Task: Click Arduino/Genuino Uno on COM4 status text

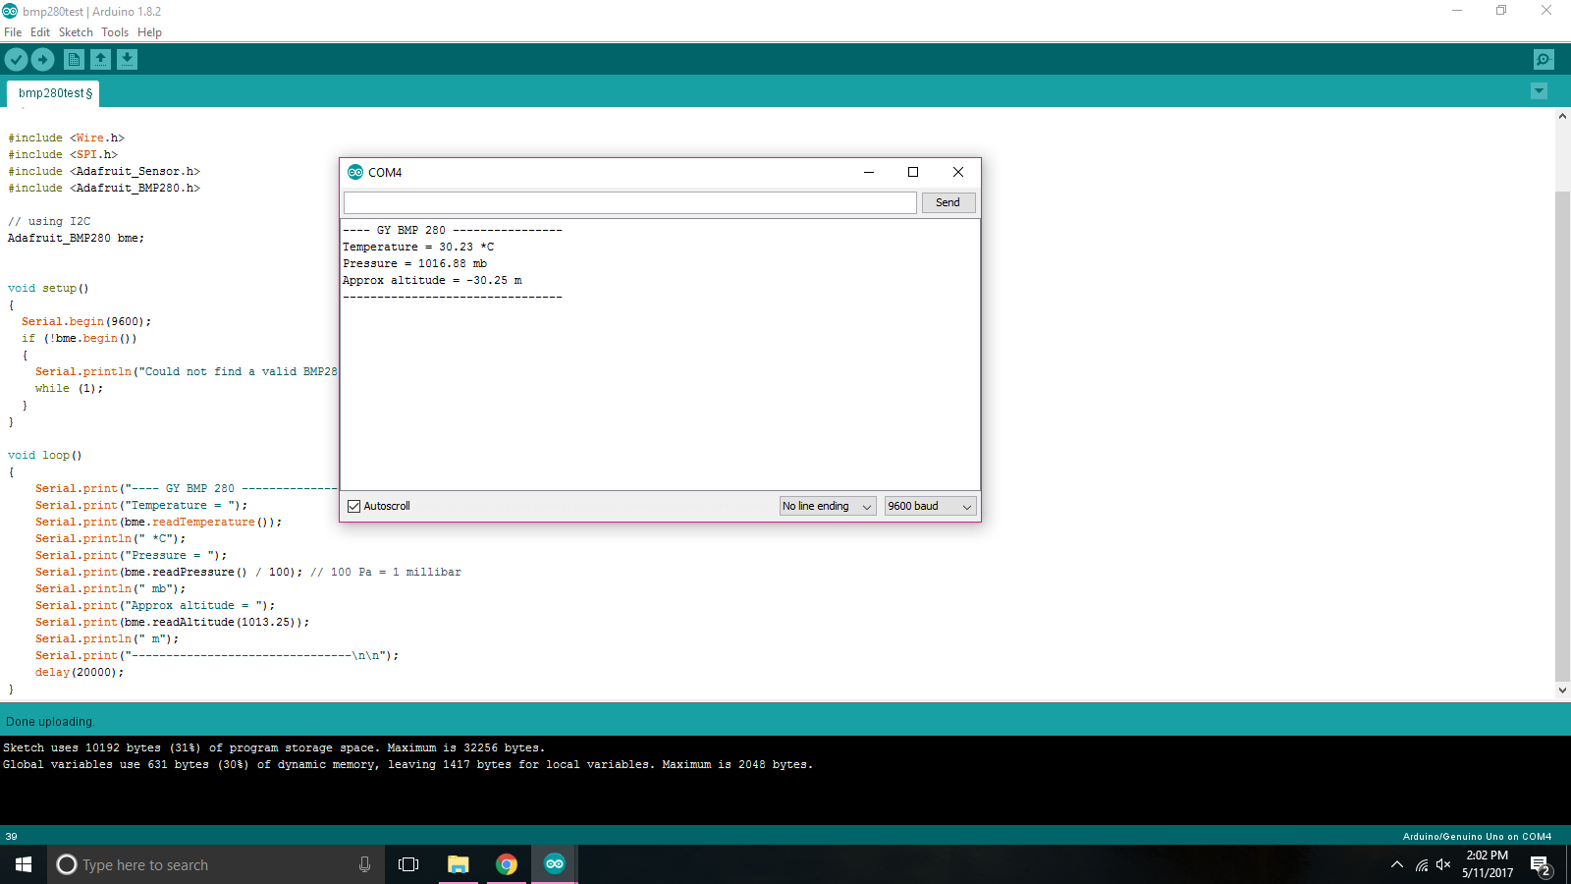Action: [x=1477, y=837]
